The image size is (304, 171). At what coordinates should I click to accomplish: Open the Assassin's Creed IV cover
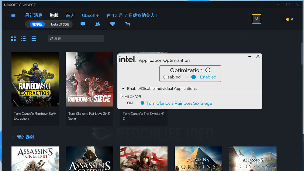coord(89,159)
